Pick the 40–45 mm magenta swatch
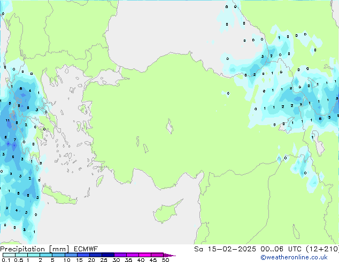The image size is (339, 262). (x=145, y=255)
